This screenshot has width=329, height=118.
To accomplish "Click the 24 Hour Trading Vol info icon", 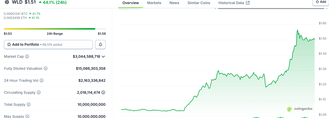I will click(42, 80).
